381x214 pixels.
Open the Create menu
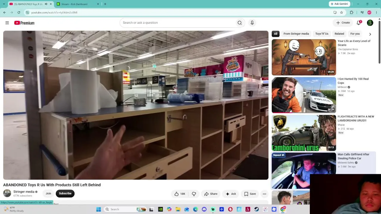pos(343,23)
